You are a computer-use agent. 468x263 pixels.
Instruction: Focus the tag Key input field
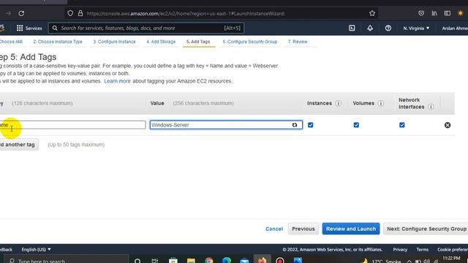[x=72, y=125]
